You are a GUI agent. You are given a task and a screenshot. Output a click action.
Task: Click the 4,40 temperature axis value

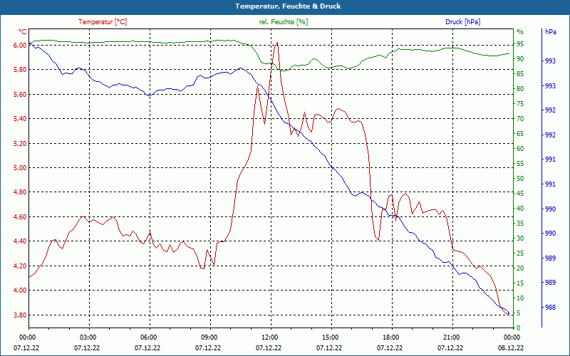coord(21,241)
